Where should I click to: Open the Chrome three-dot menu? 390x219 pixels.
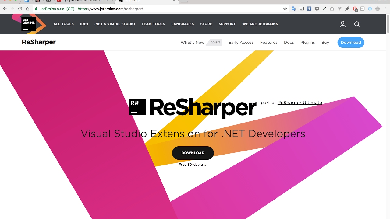click(x=385, y=9)
